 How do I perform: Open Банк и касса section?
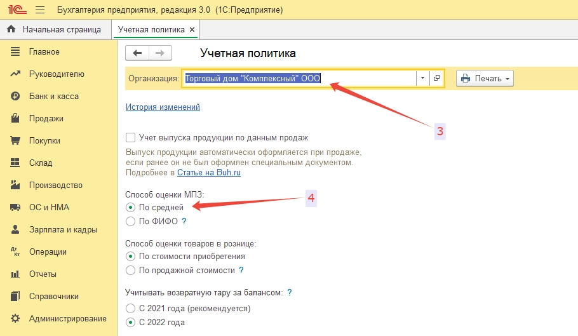point(54,96)
